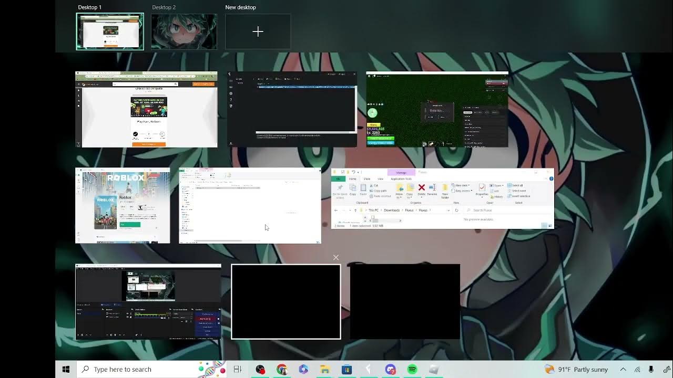The width and height of the screenshot is (673, 378).
Task: Add a New desktop with the plus tile
Action: click(258, 31)
